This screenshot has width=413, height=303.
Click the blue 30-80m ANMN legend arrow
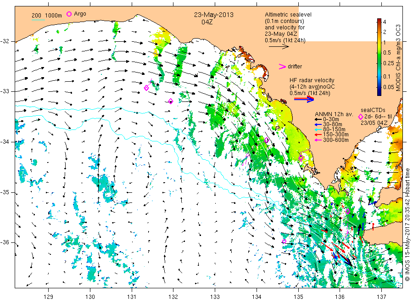318,124
